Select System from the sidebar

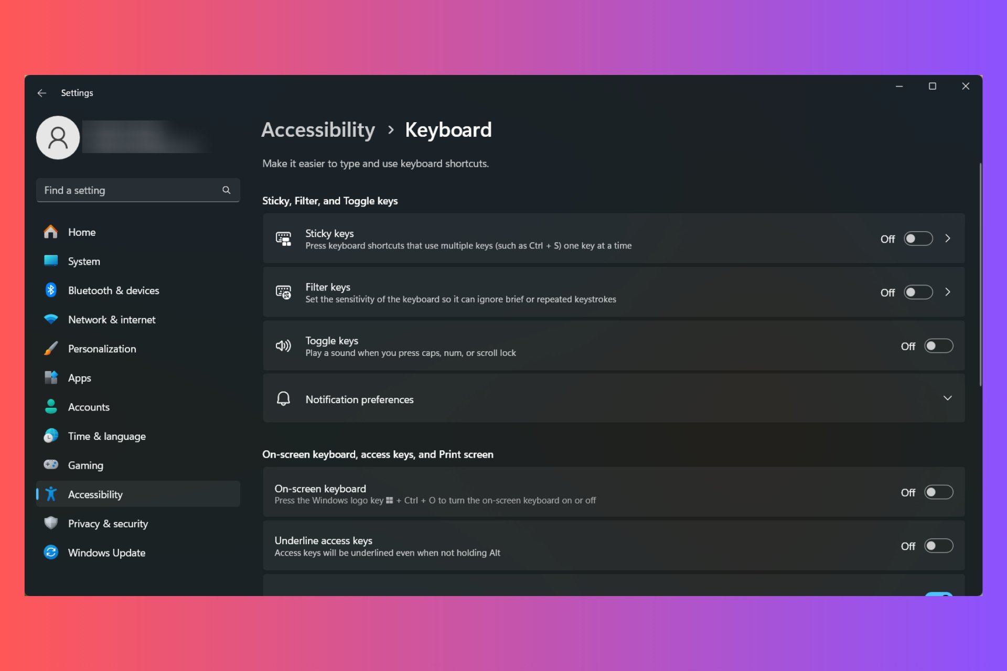pos(84,261)
